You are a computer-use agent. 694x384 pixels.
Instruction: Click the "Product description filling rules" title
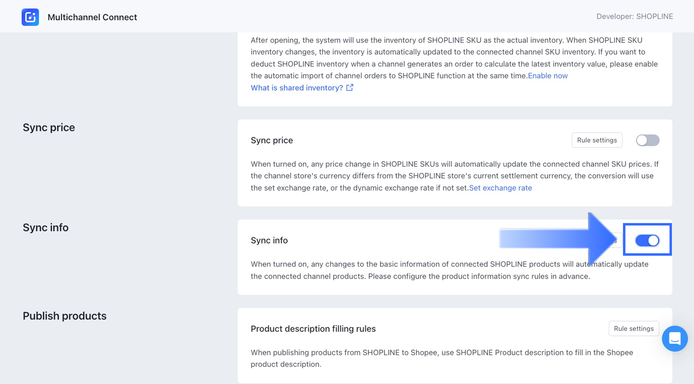point(313,329)
